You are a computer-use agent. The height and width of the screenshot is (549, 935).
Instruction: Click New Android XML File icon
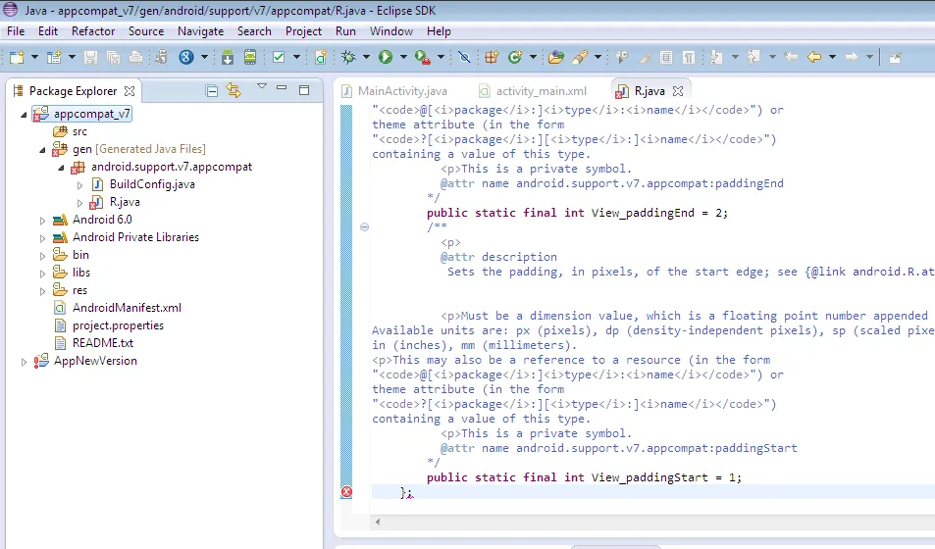(321, 57)
